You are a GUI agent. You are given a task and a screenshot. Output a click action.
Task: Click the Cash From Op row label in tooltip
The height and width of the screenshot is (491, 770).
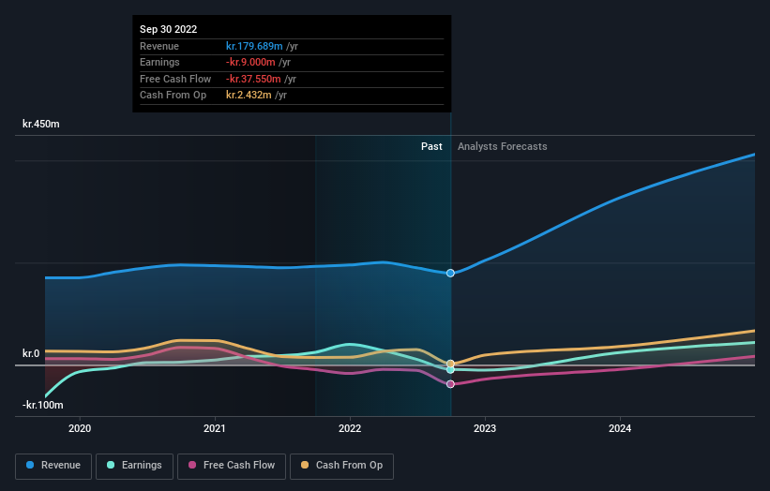click(x=173, y=96)
